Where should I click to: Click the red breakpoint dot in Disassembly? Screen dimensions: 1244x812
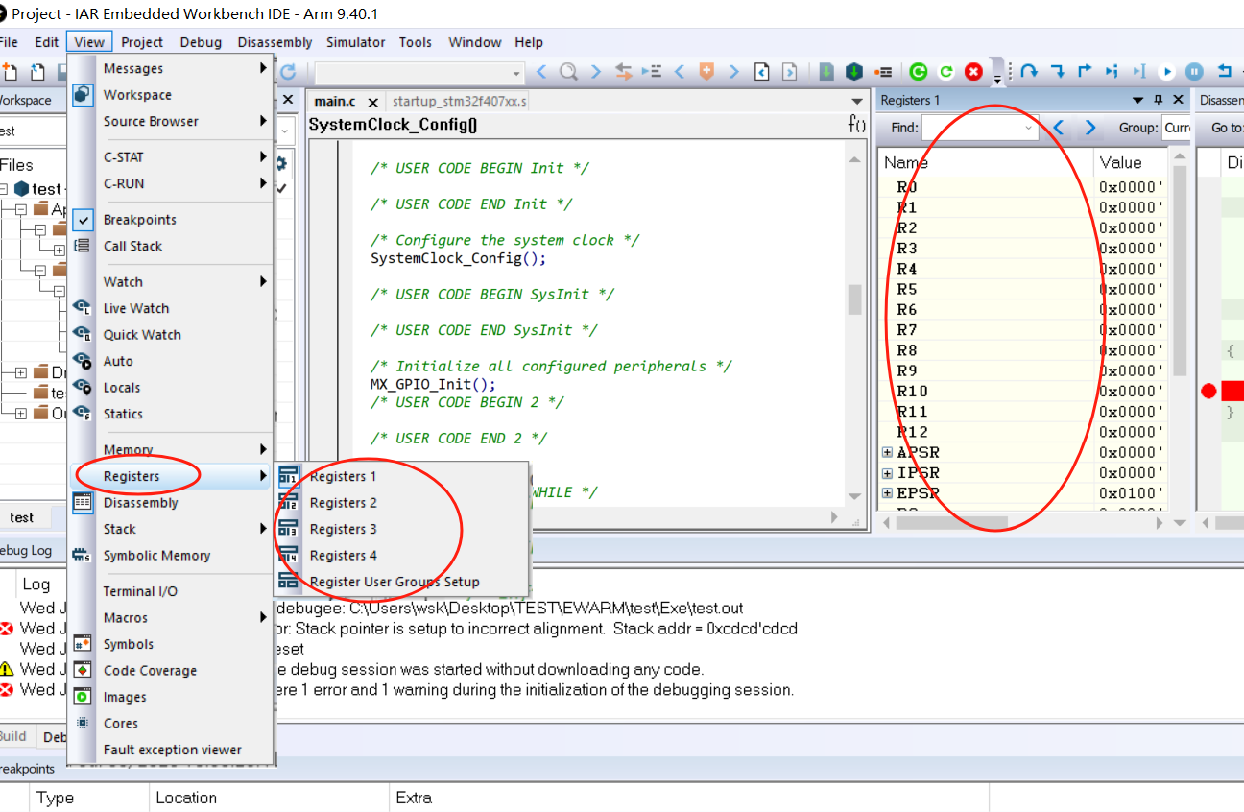1208,391
